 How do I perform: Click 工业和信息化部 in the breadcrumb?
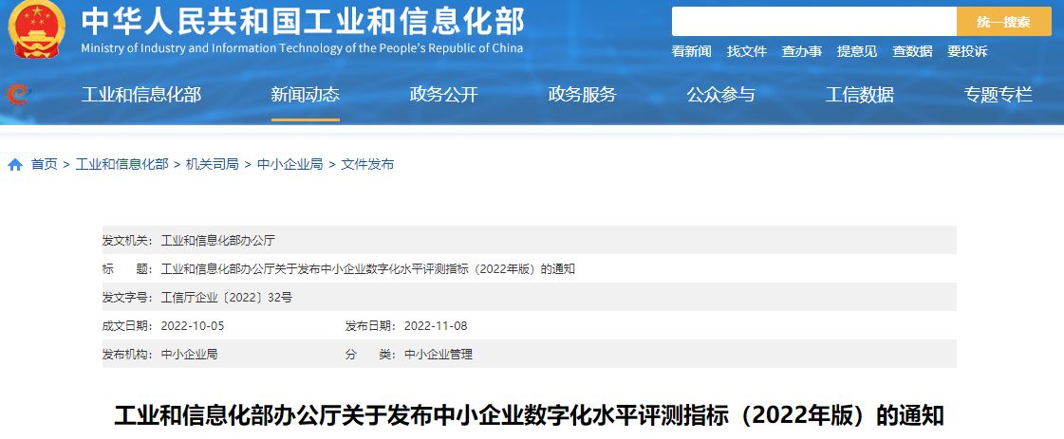[x=122, y=165]
